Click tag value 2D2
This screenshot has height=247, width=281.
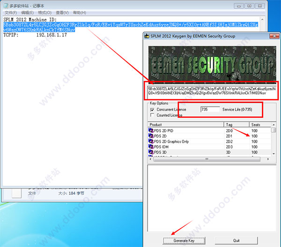[229, 141]
